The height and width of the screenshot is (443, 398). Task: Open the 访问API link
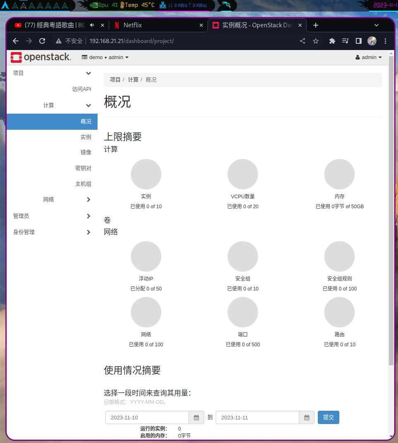[x=81, y=89]
